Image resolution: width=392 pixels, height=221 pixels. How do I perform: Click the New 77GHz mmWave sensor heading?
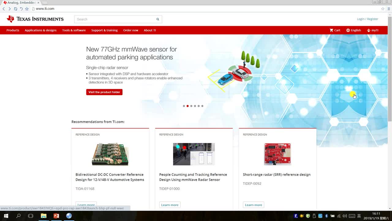(x=131, y=53)
